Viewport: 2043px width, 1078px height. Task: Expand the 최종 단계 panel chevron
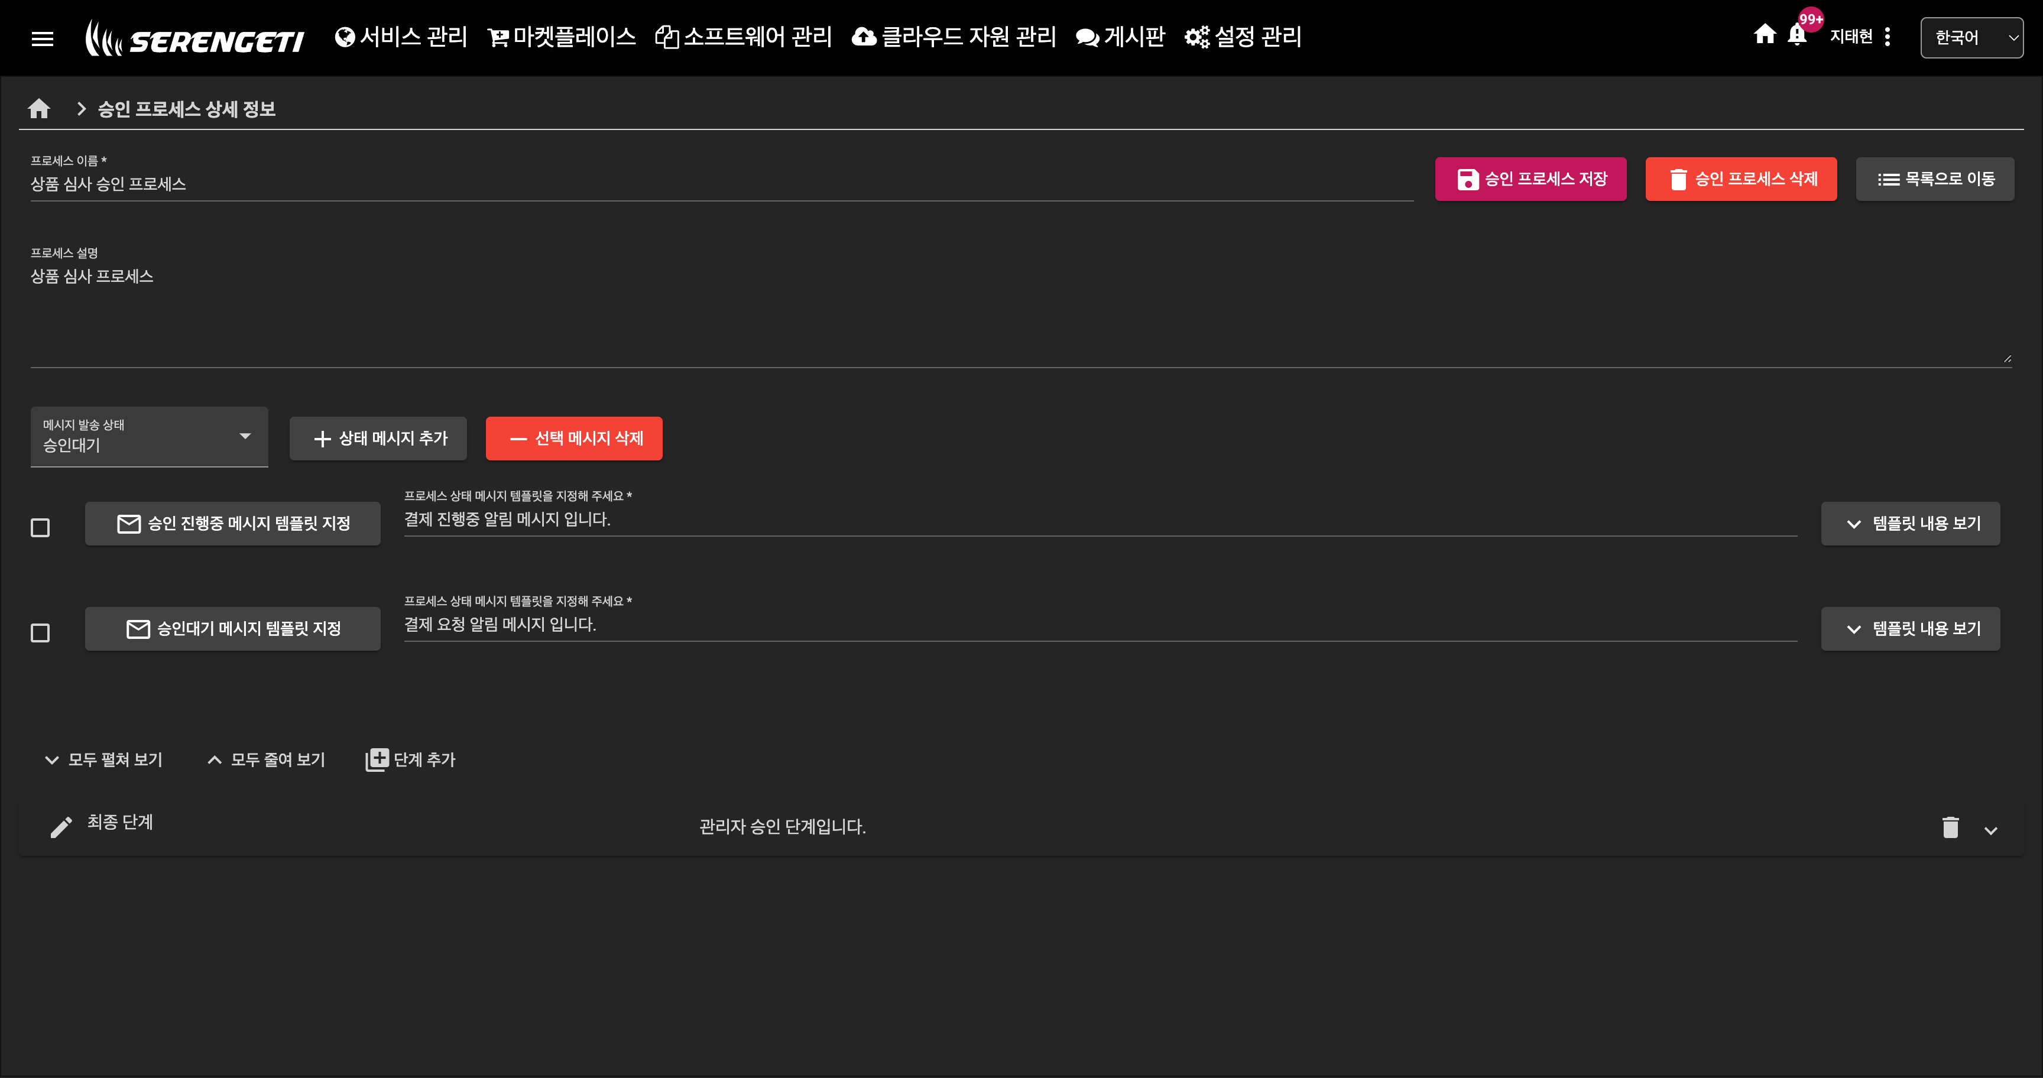(x=1990, y=830)
